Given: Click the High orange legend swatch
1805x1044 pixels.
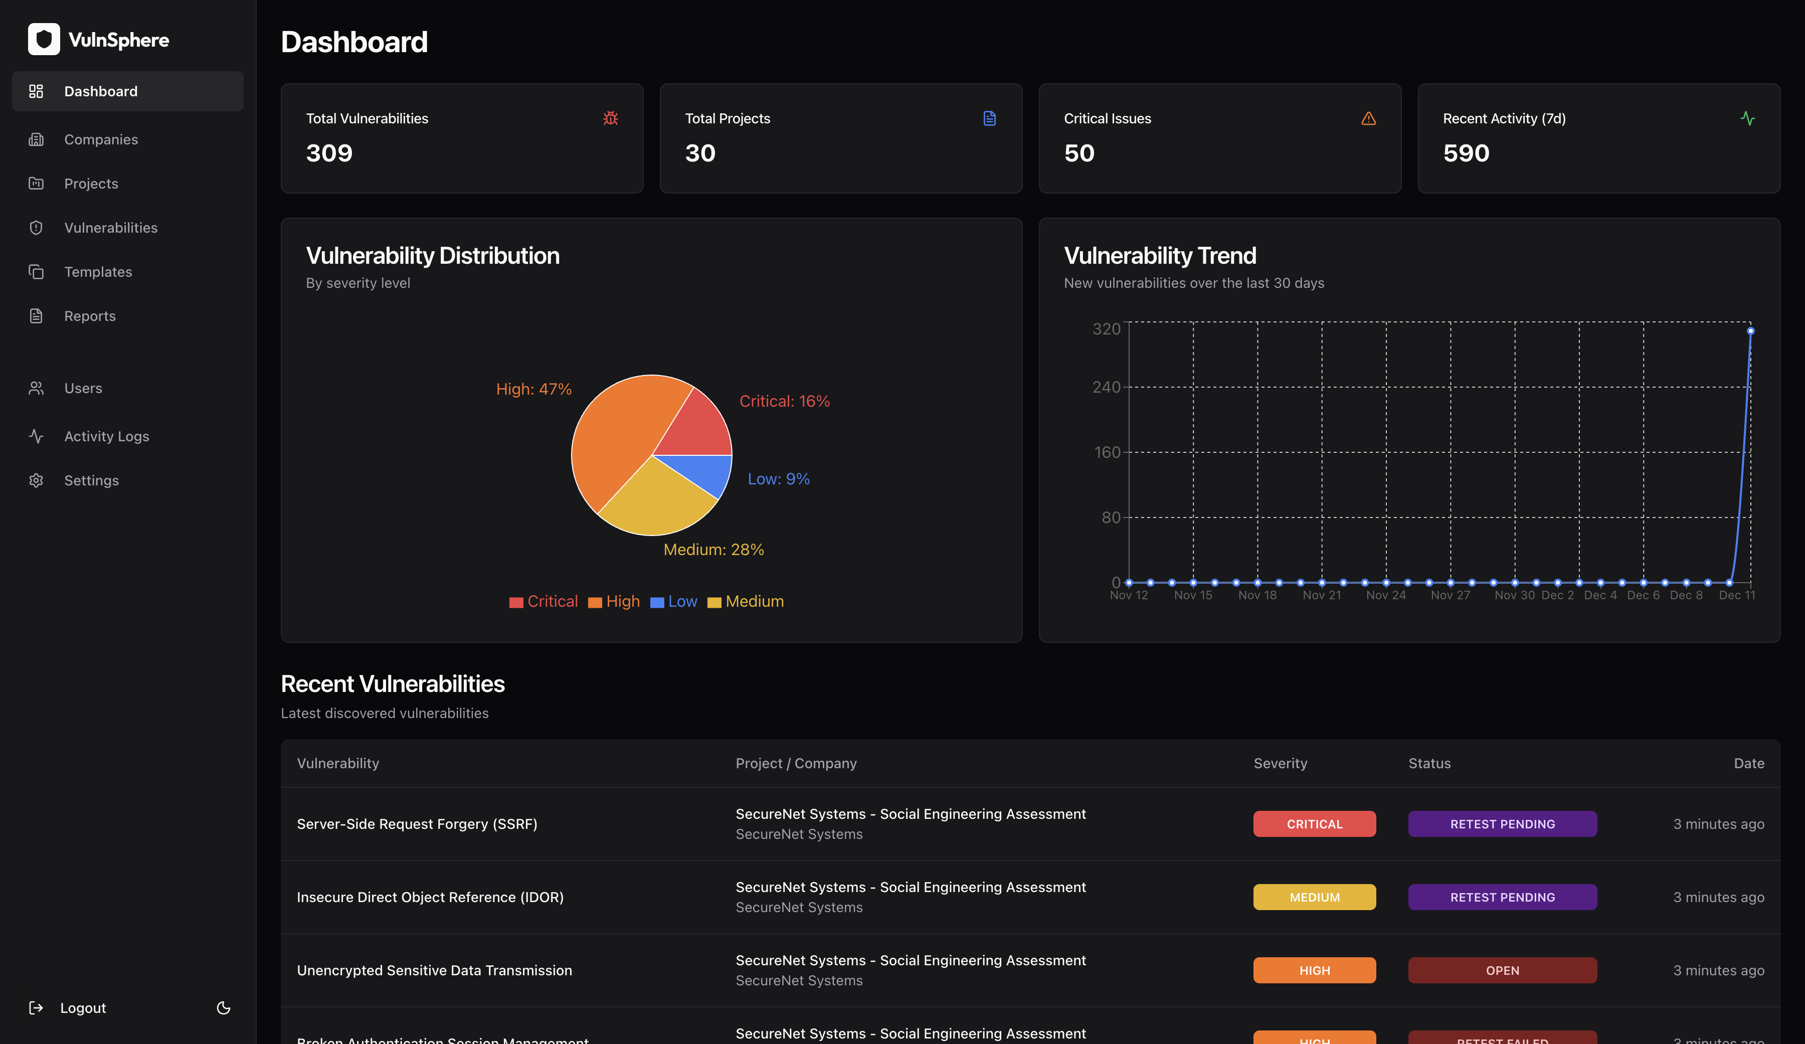Looking at the screenshot, I should 595,603.
